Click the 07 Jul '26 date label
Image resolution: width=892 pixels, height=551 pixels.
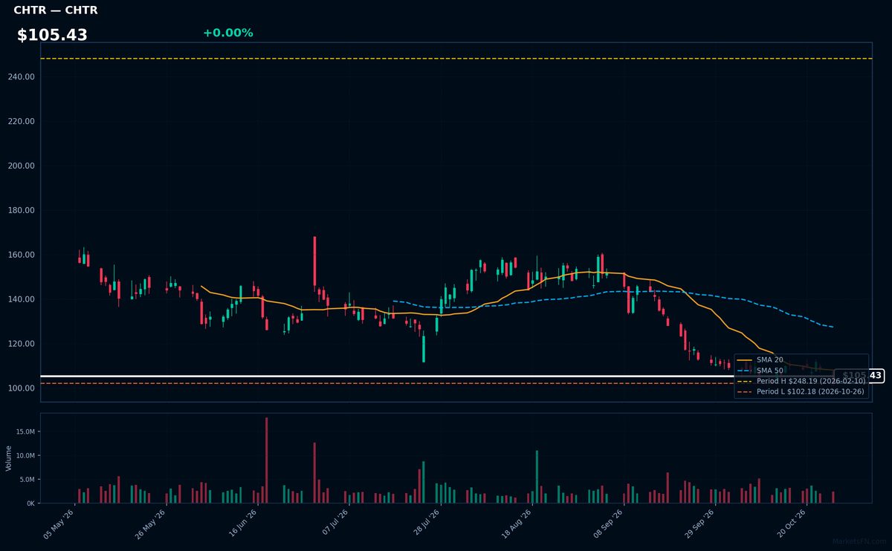pos(333,524)
